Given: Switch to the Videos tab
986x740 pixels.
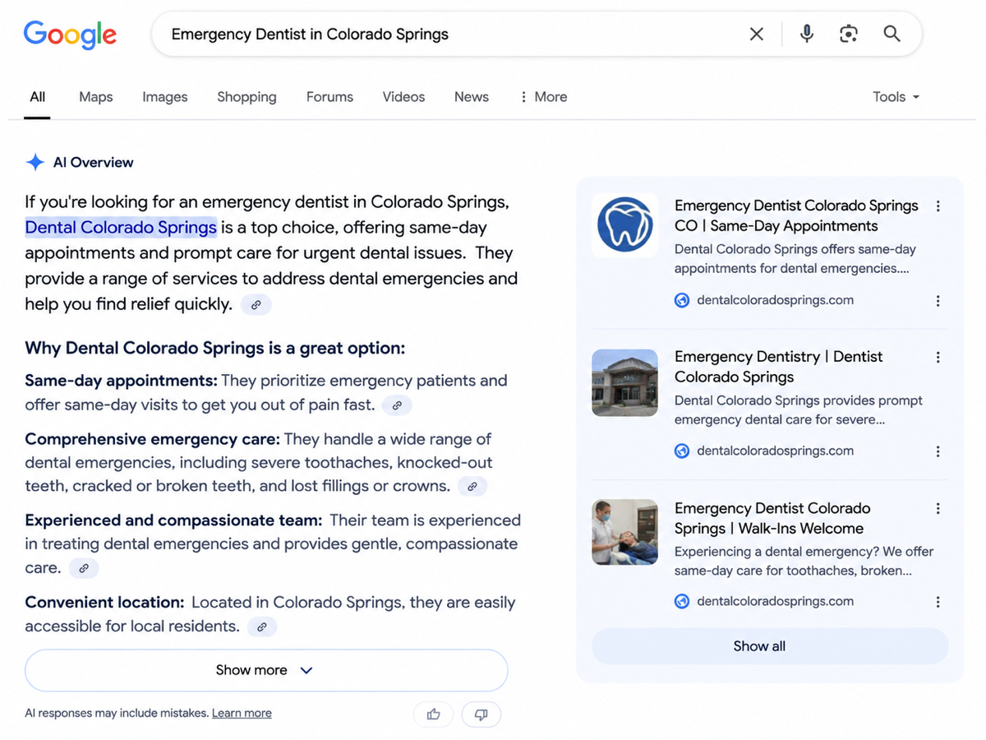Looking at the screenshot, I should [403, 97].
